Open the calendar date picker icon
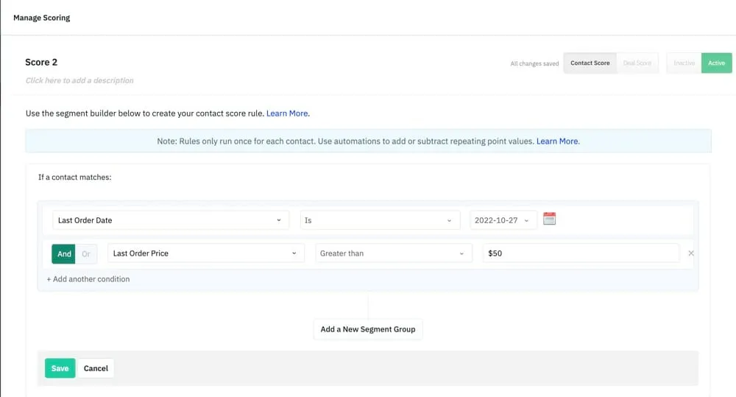This screenshot has height=397, width=736. click(x=549, y=219)
